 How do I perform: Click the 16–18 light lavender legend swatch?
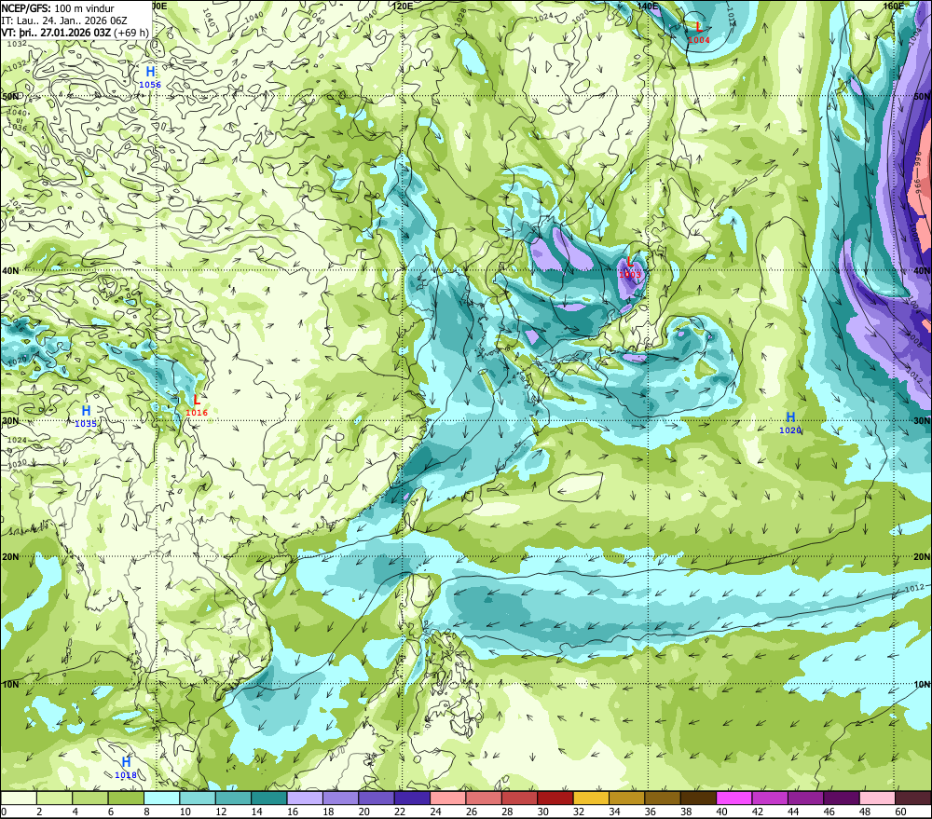click(305, 798)
